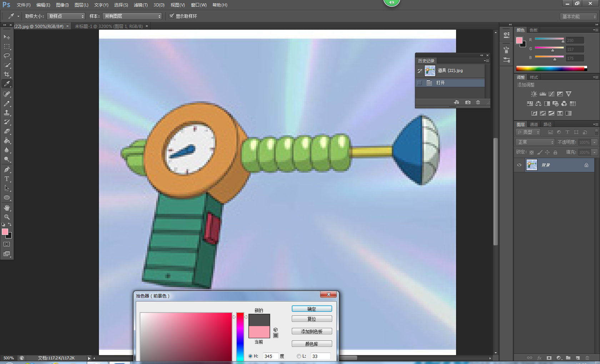Viewport: 600px width, 364px height.
Task: Click the foreground color swatch in Color panel
Action: click(x=519, y=40)
